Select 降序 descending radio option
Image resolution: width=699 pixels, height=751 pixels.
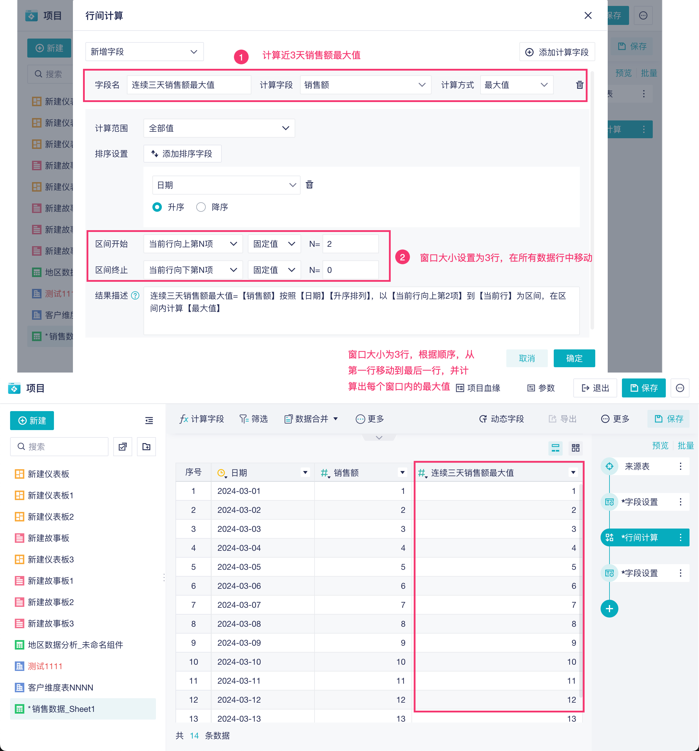click(x=201, y=207)
